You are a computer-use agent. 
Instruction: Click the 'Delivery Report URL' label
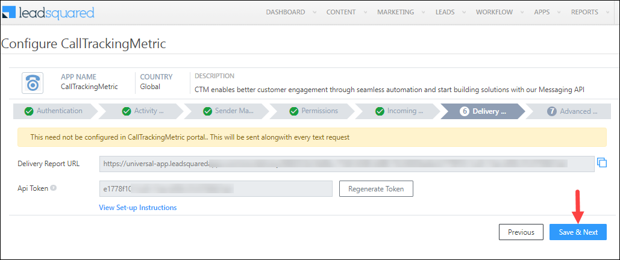point(49,164)
